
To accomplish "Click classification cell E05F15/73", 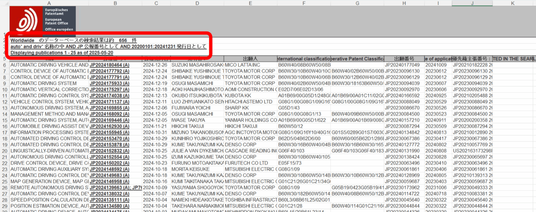I will click(x=304, y=163).
